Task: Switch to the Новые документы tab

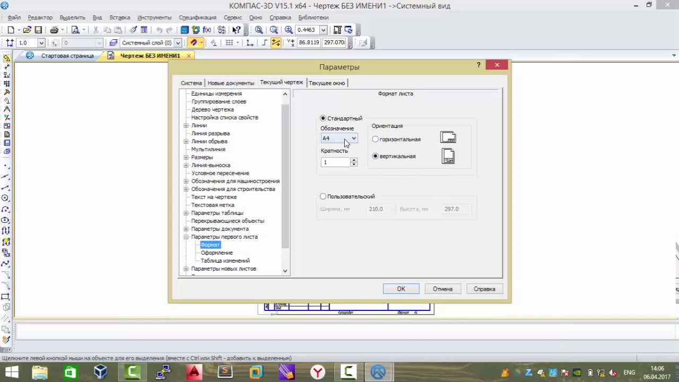Action: tap(231, 83)
